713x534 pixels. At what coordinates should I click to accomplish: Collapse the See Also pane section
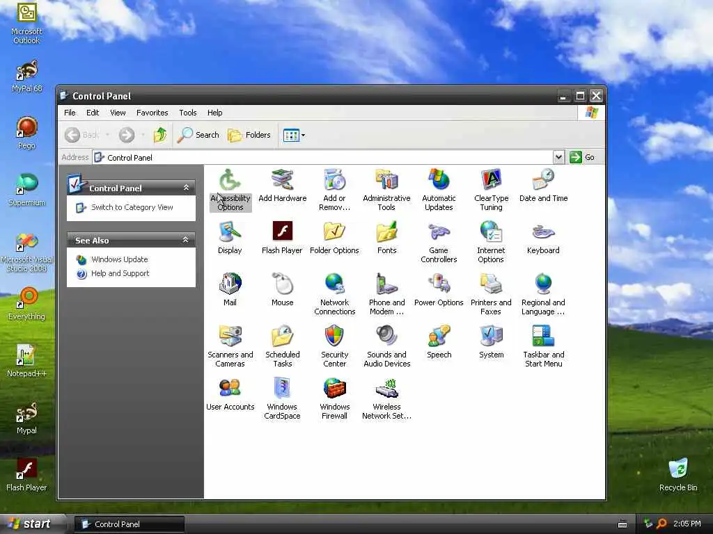pos(185,240)
